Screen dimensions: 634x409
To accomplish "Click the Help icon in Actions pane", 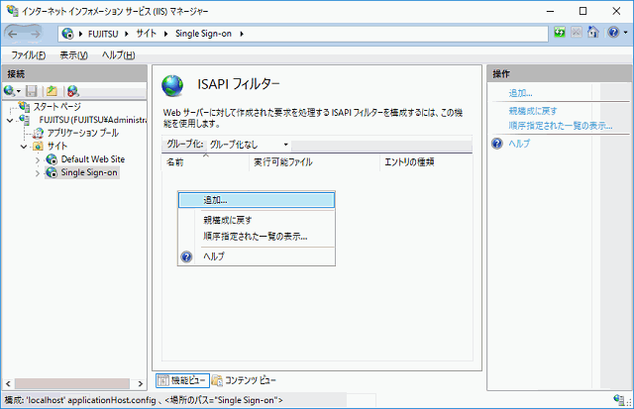I will click(497, 144).
